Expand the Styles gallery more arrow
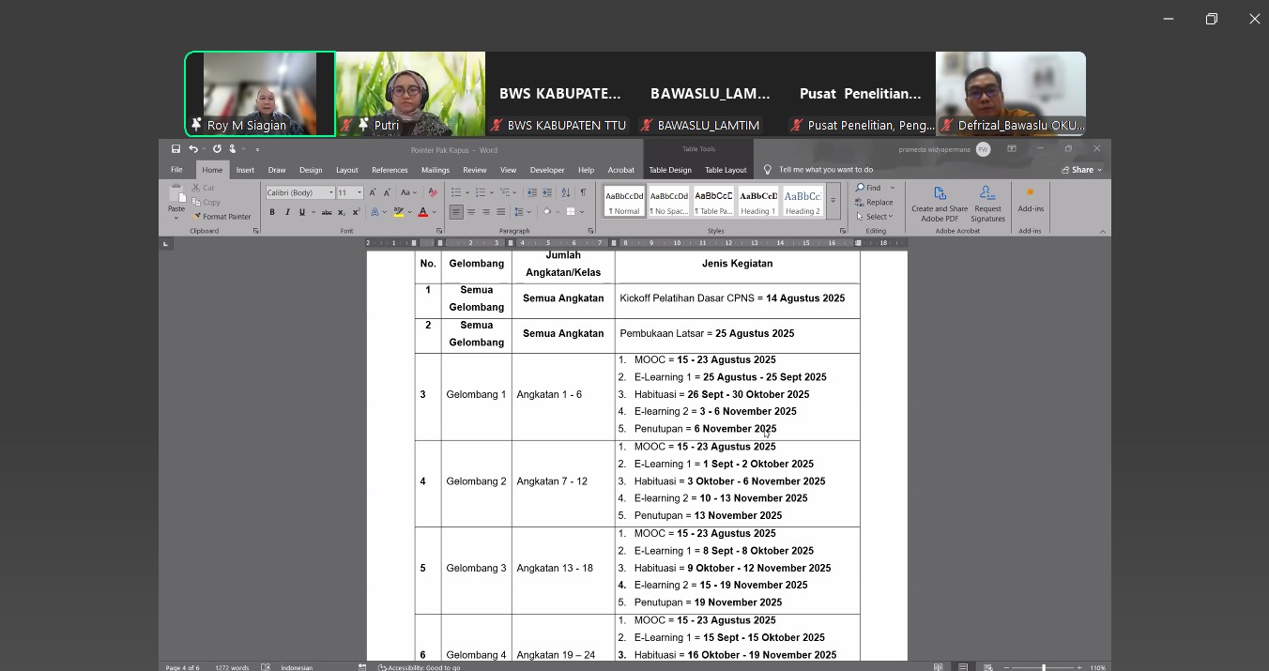1269x671 pixels. pos(833,201)
